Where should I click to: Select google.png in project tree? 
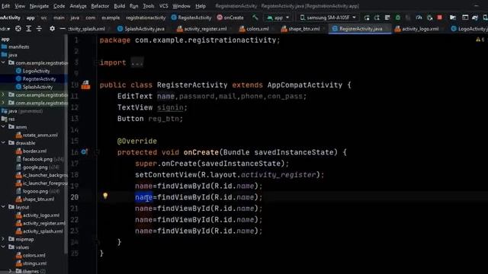[35, 167]
